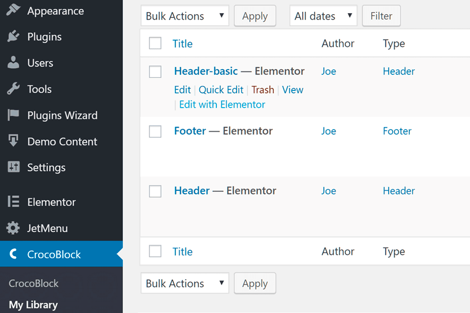470x313 pixels.
Task: Click the Elementor logo icon
Action: click(x=14, y=202)
